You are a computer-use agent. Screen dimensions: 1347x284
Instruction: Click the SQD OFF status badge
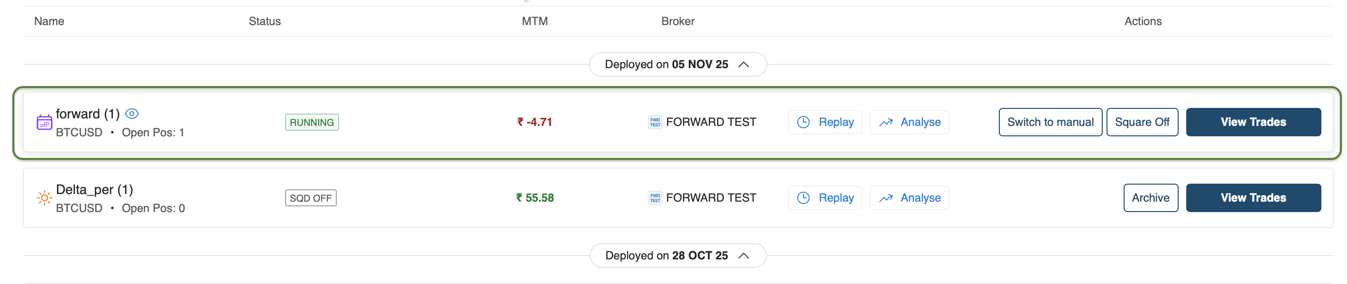coord(311,197)
